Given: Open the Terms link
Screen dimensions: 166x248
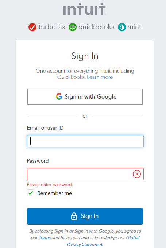Looking at the screenshot, I should [x=45, y=238].
